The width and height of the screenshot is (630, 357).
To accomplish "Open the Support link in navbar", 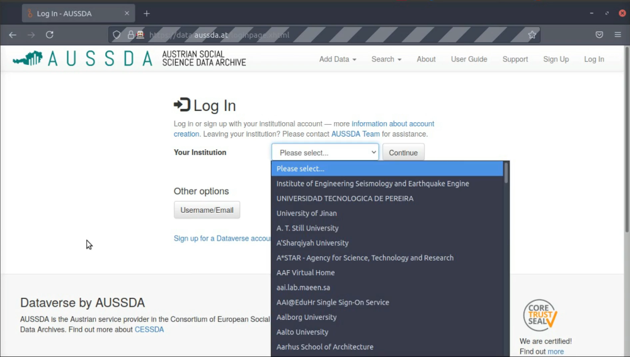I will click(515, 59).
